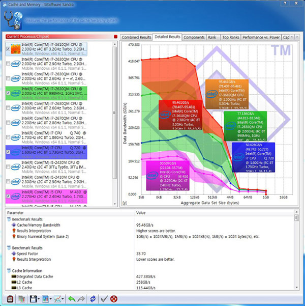The height and width of the screenshot is (306, 305).
Task: Click Intel logo of Core i7 Q 740 entry
Action: tap(16, 137)
